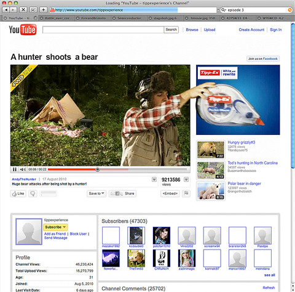Click the YouTube favicon in address bar
Image resolution: width=295 pixels, height=292 pixels.
53,10
